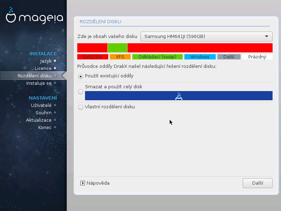Click the XFS orange legend swatch

click(120, 57)
